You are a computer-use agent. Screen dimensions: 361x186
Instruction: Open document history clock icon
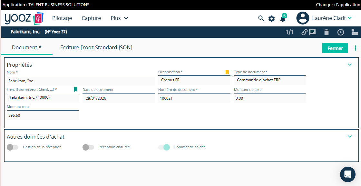(x=341, y=32)
